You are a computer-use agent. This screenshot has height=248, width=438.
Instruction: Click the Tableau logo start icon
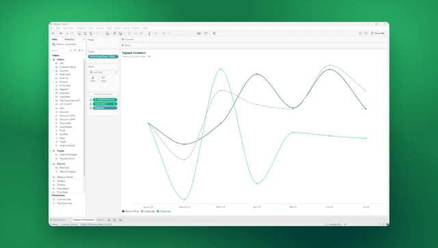(53, 33)
